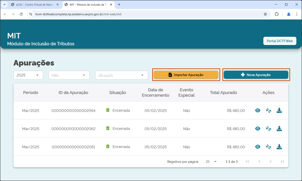Click the browser back arrow
The height and width of the screenshot is (181, 302).
click(x=5, y=14)
